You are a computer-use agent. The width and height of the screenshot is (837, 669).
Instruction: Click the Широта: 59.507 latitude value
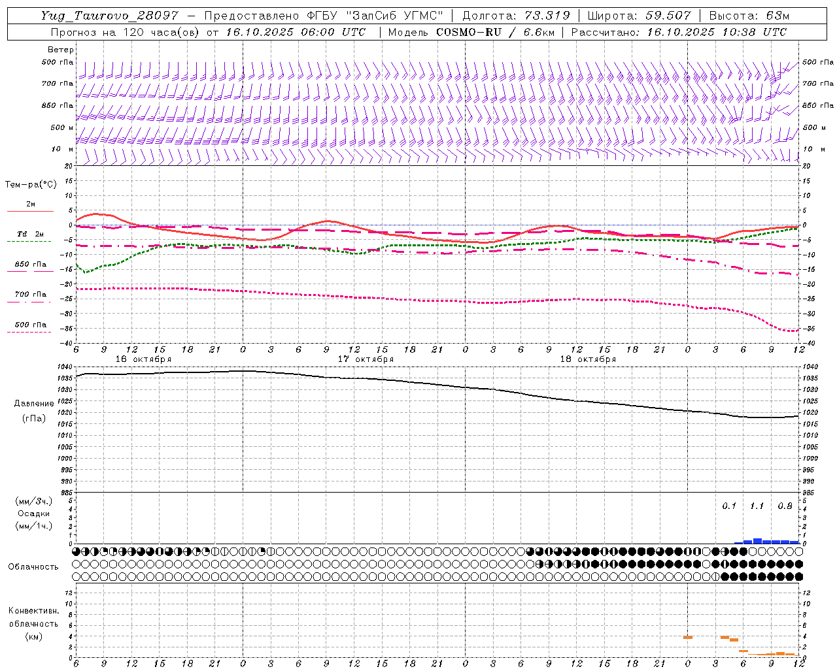pyautogui.click(x=640, y=16)
